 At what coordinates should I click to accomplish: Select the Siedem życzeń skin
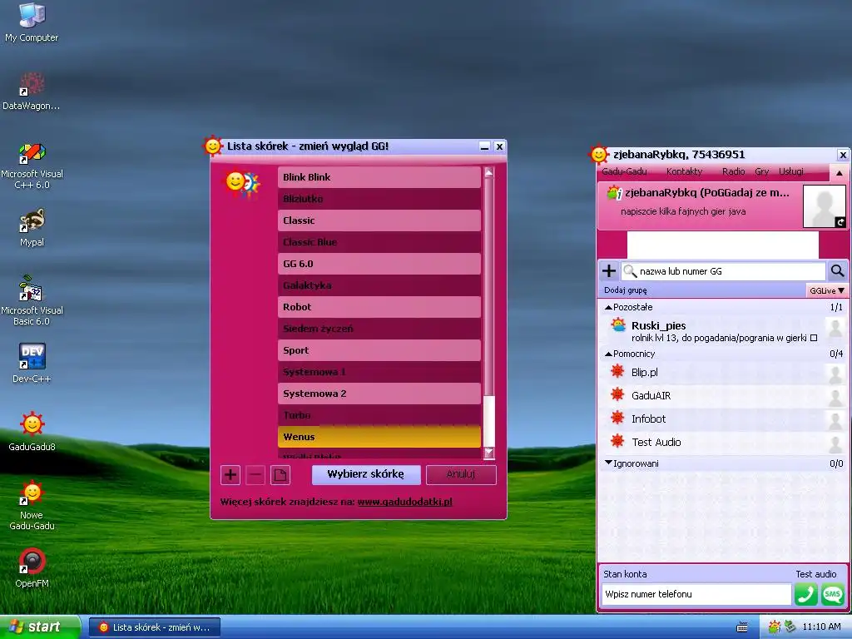click(379, 329)
